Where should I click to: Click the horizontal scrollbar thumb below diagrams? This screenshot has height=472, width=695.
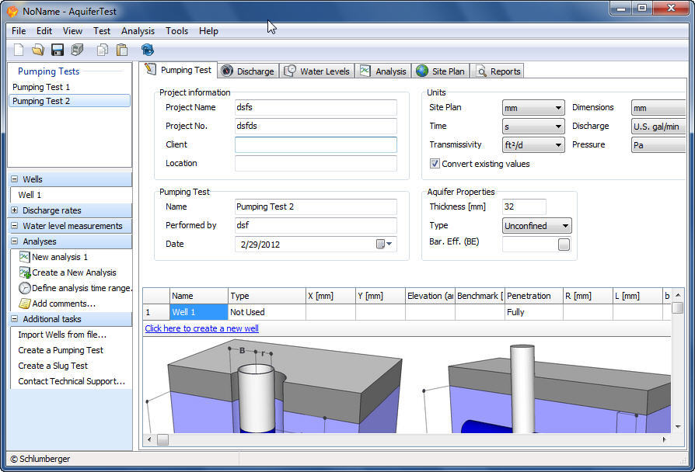pyautogui.click(x=162, y=439)
